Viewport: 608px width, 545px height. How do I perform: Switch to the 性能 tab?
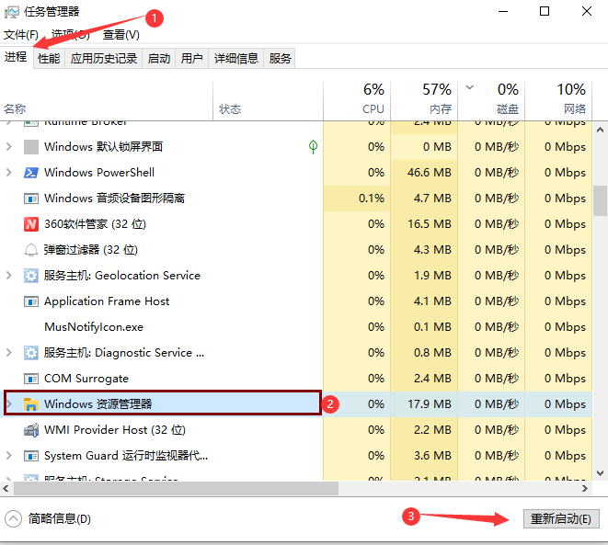[49, 58]
